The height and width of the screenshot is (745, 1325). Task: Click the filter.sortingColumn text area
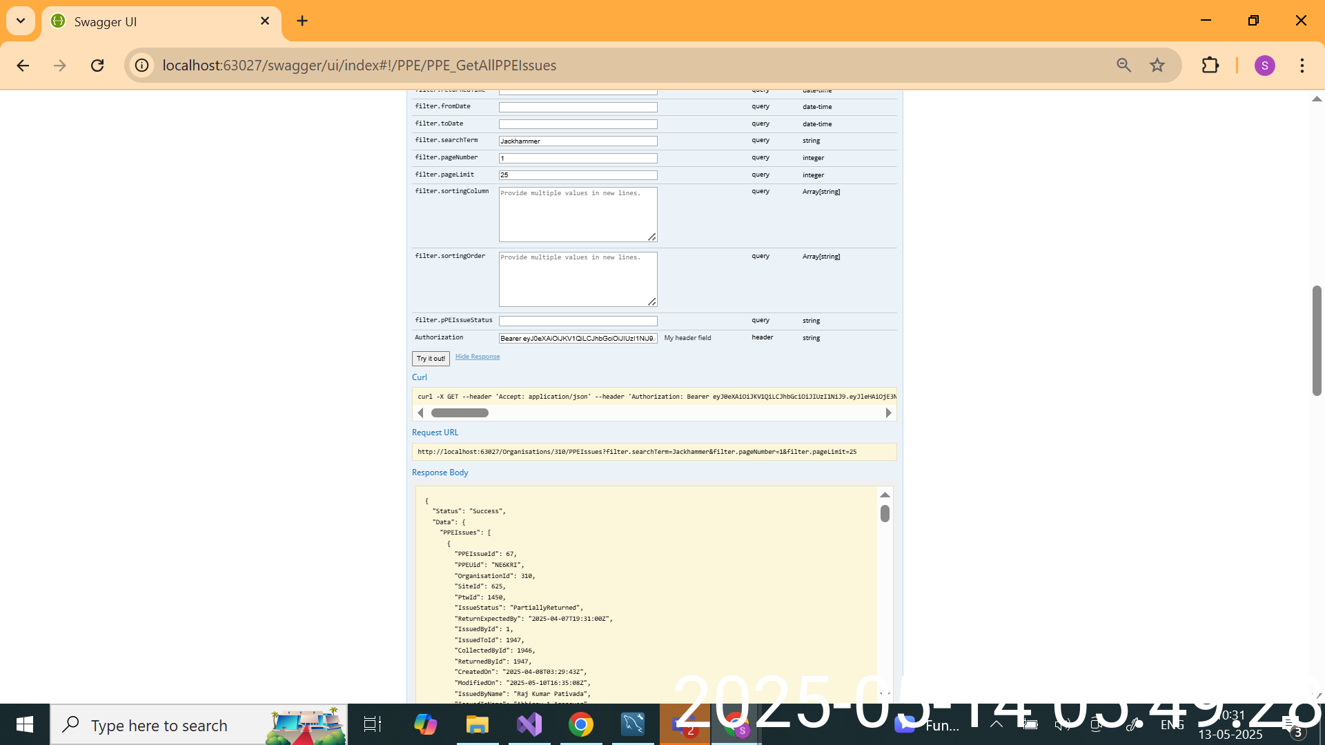point(578,214)
